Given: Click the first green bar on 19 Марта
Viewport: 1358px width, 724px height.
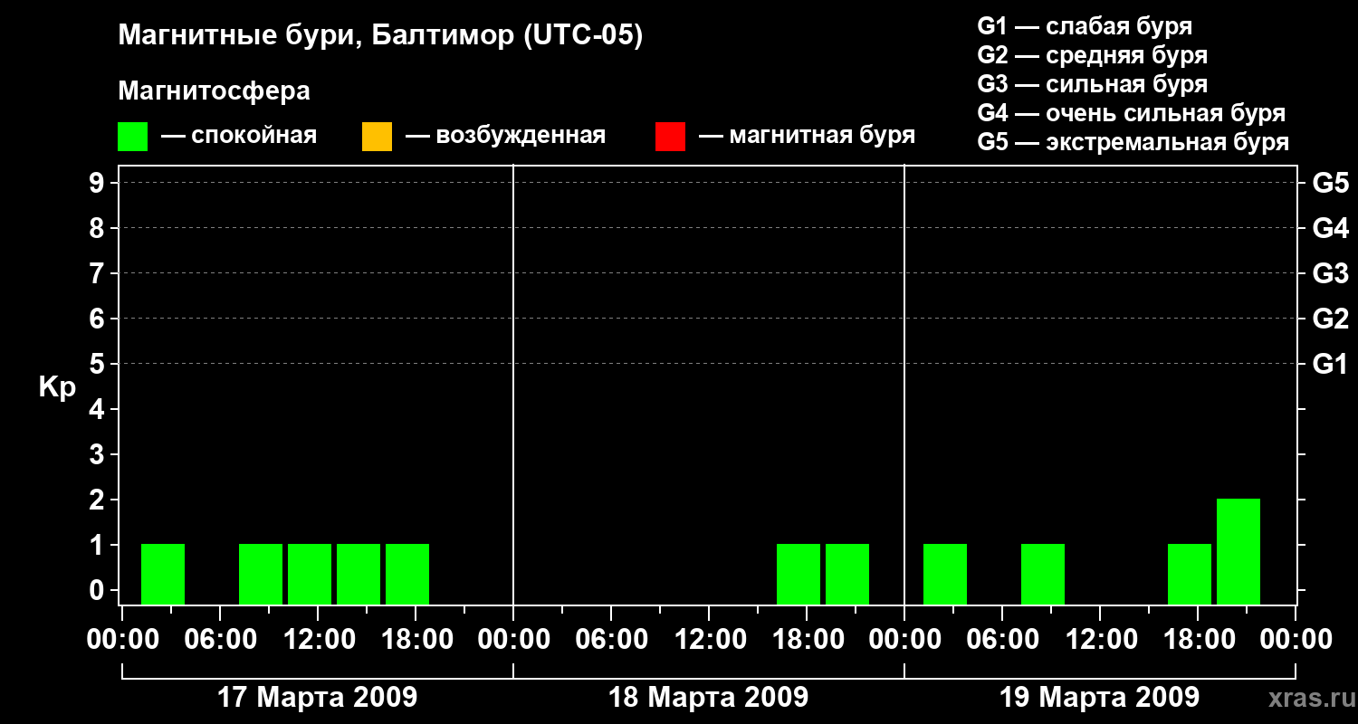Looking at the screenshot, I should (x=945, y=574).
